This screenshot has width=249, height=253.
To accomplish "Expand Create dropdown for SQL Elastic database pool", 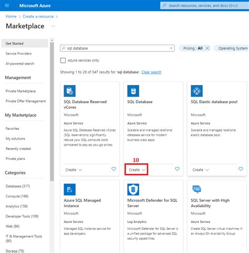I will coord(201,170).
